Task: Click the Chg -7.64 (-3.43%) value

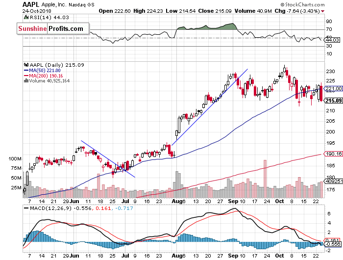Action: [297, 11]
